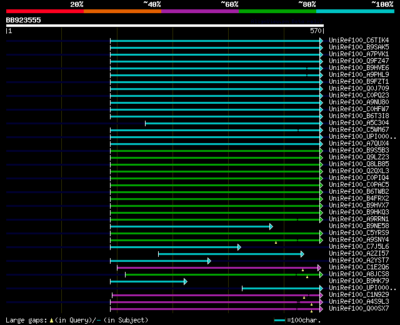The image size is (400, 325).
Task: Select the BB923555 query name
Action: tap(24, 20)
